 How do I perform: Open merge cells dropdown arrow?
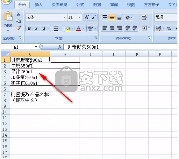click(x=149, y=28)
